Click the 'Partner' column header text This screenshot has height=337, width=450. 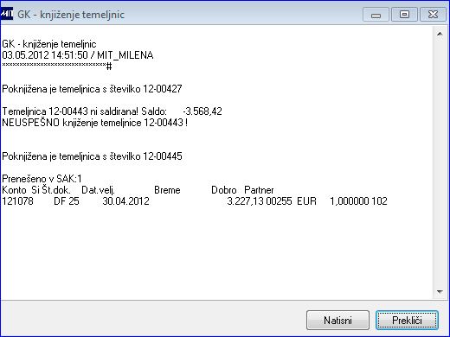point(259,190)
